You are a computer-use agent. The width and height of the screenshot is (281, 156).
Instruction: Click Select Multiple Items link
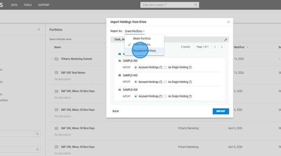60,39
